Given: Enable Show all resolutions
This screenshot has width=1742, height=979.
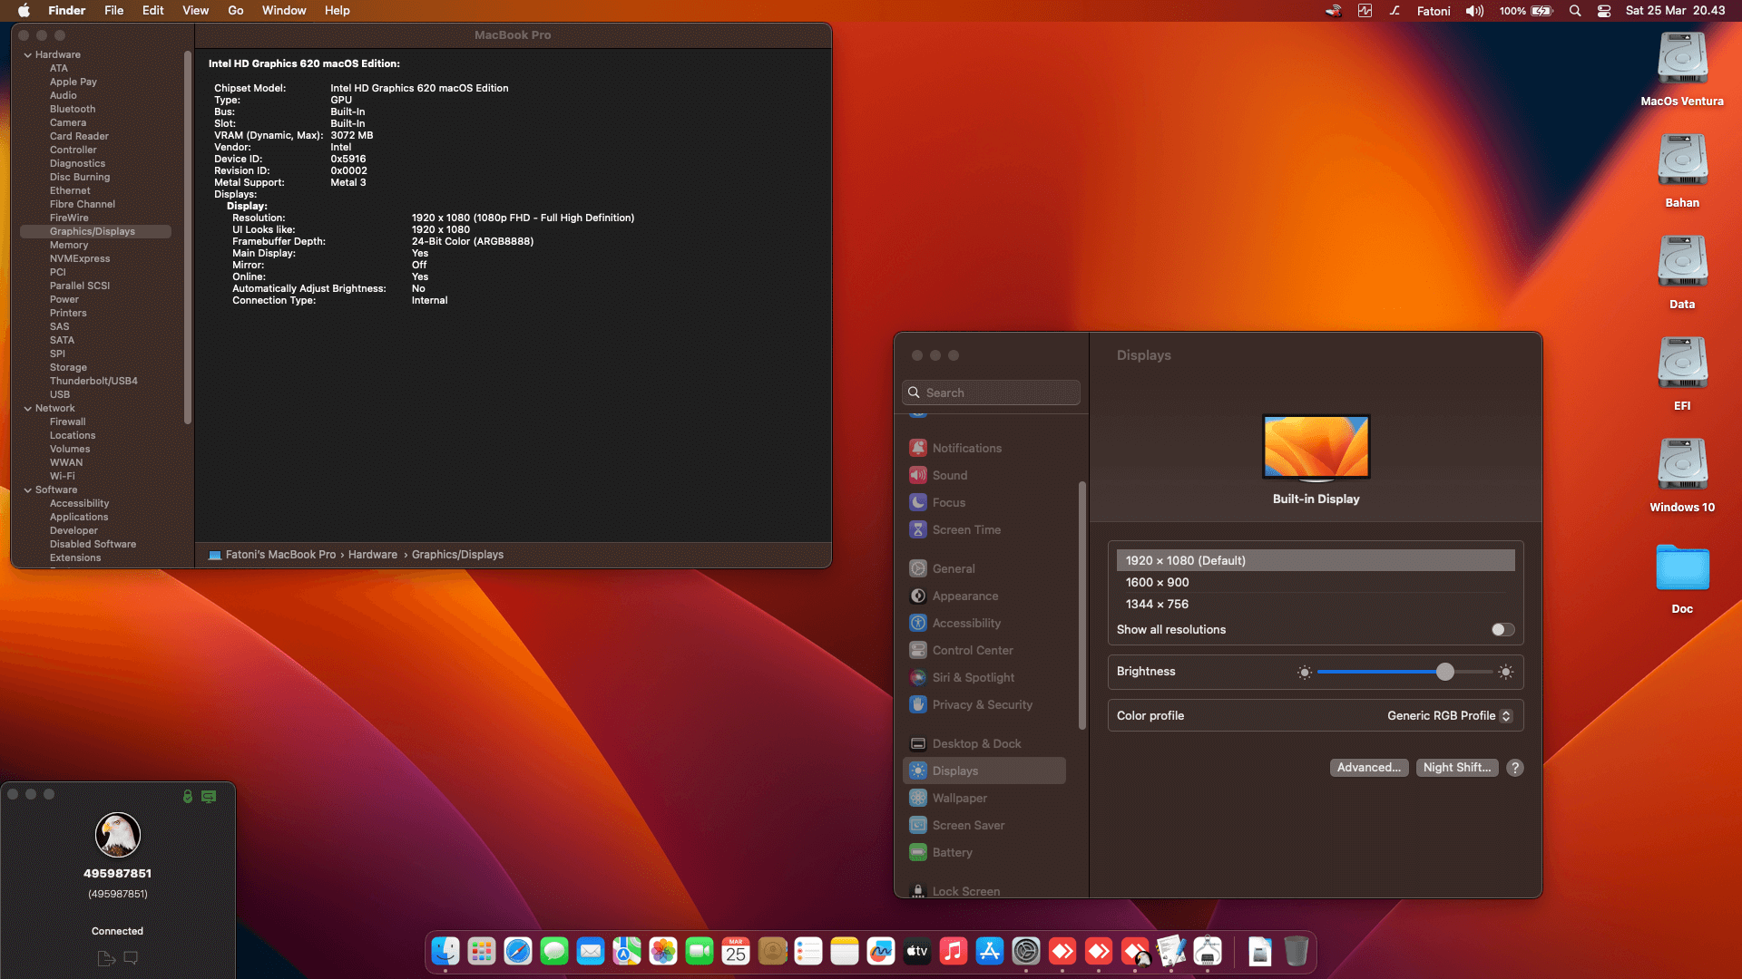Looking at the screenshot, I should click(1501, 629).
